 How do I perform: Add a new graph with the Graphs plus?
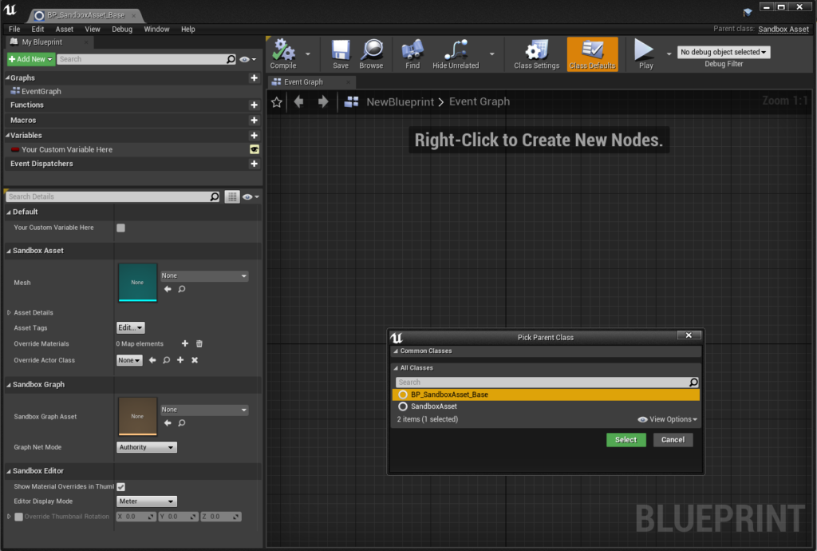[255, 77]
